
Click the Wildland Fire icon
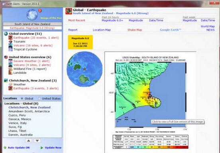click(10, 69)
